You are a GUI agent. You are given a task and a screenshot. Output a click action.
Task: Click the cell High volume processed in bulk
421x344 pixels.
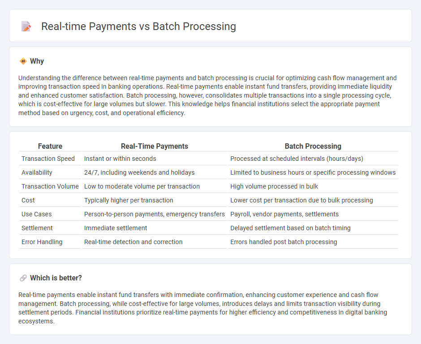coord(313,186)
